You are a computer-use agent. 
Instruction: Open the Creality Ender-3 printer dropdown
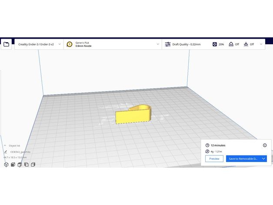39,44
